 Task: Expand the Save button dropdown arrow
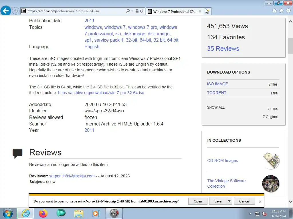coord(229,201)
